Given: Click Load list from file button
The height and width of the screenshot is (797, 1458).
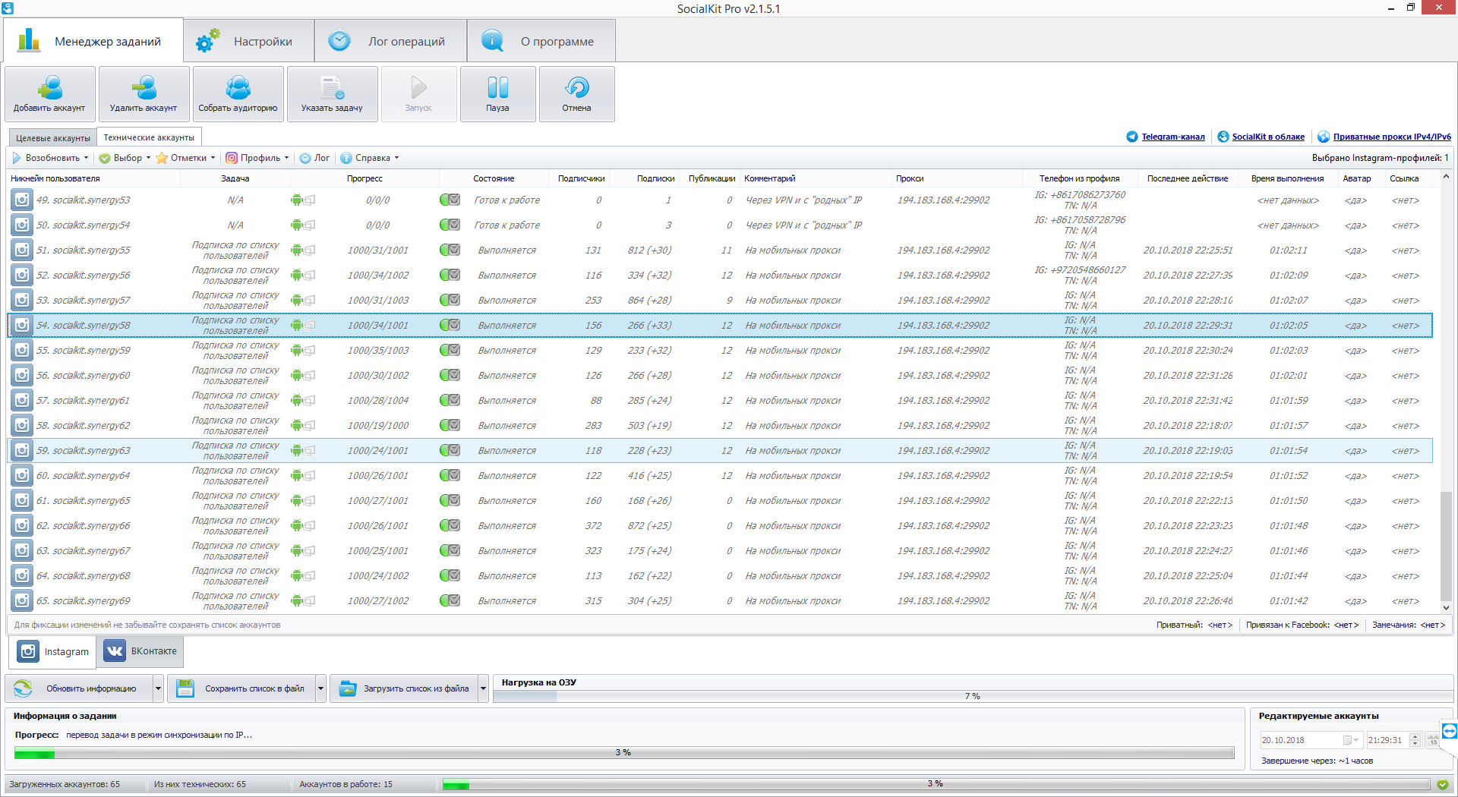Looking at the screenshot, I should (404, 688).
